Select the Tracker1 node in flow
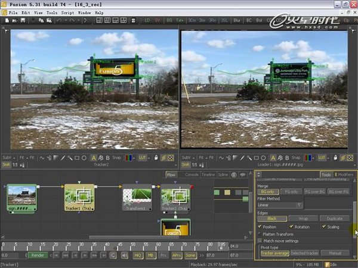Screen dimensions: 358x268 coord(79,197)
